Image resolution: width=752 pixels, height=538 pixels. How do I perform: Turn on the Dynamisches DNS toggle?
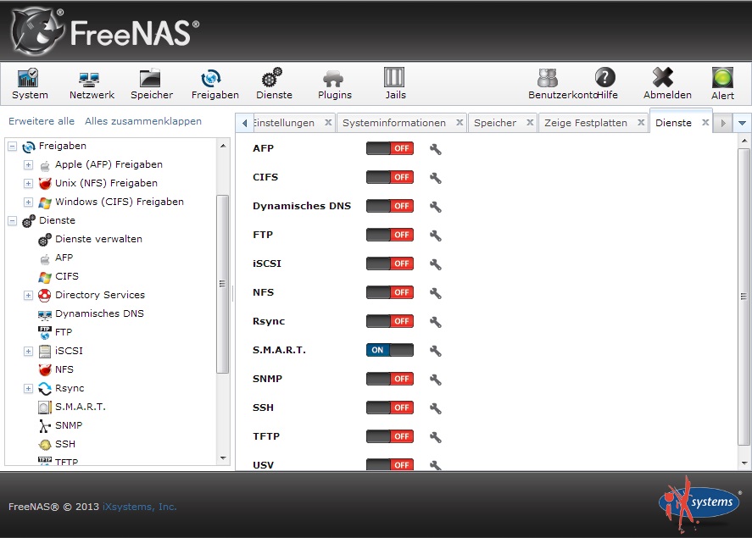(390, 206)
